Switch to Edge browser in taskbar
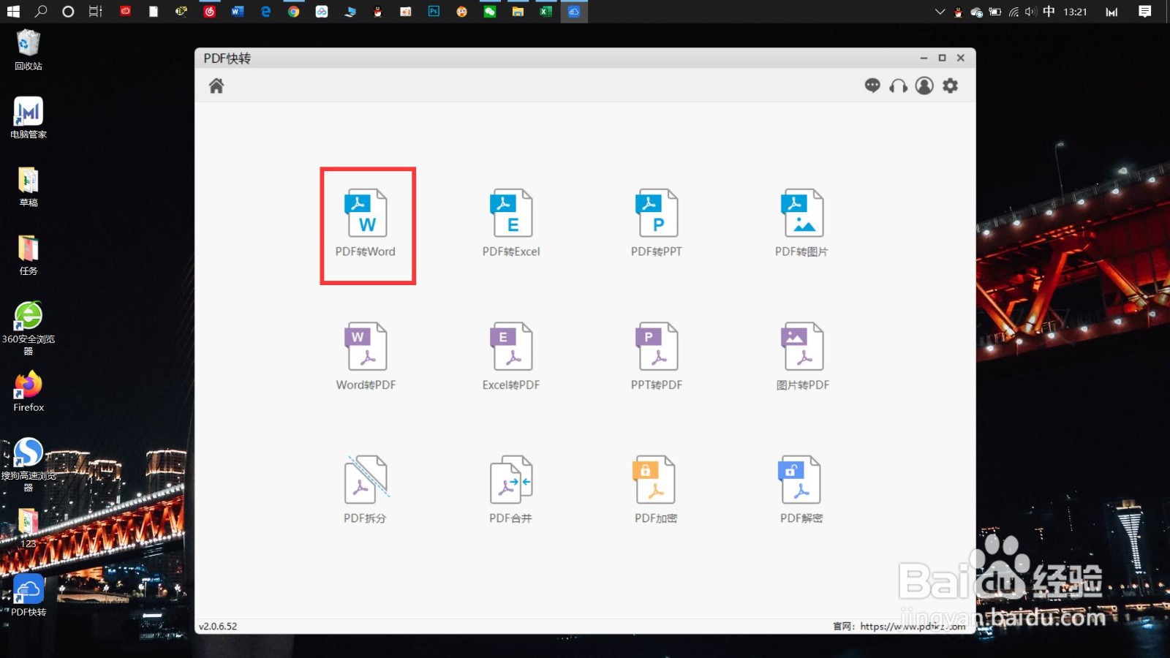1170x658 pixels. pyautogui.click(x=265, y=12)
